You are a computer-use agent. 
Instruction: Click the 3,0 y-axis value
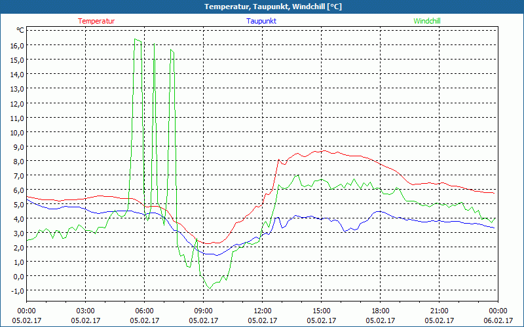(x=18, y=233)
